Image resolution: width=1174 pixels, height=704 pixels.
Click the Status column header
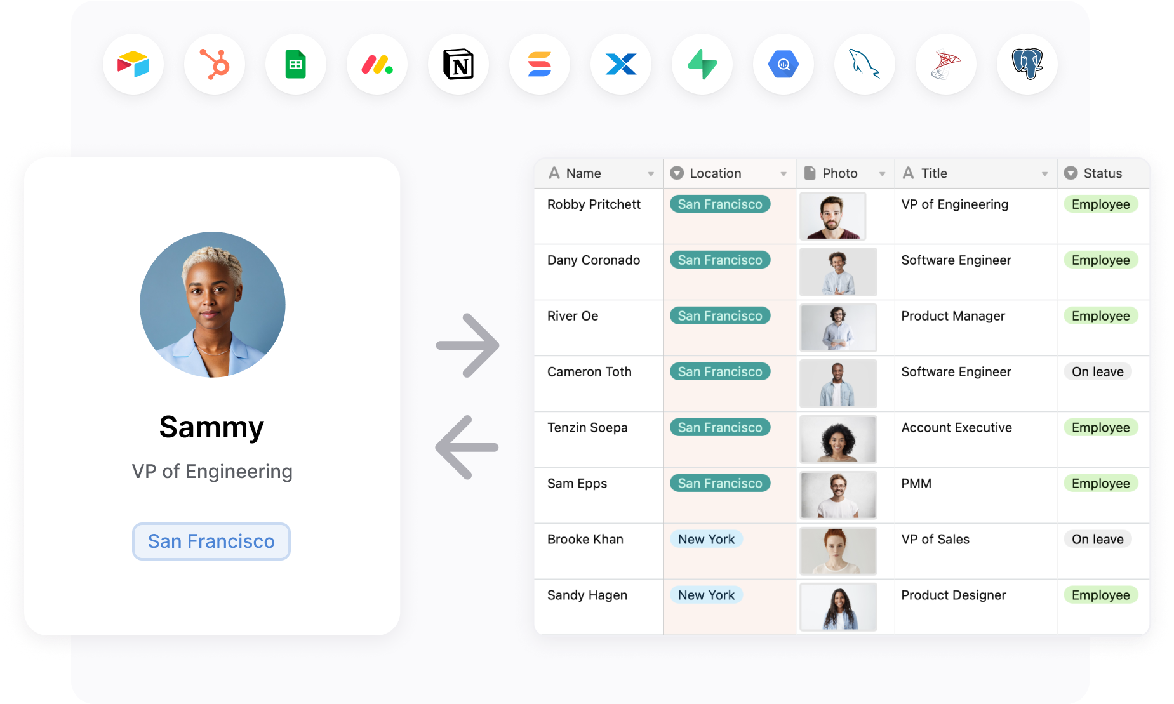coord(1102,173)
